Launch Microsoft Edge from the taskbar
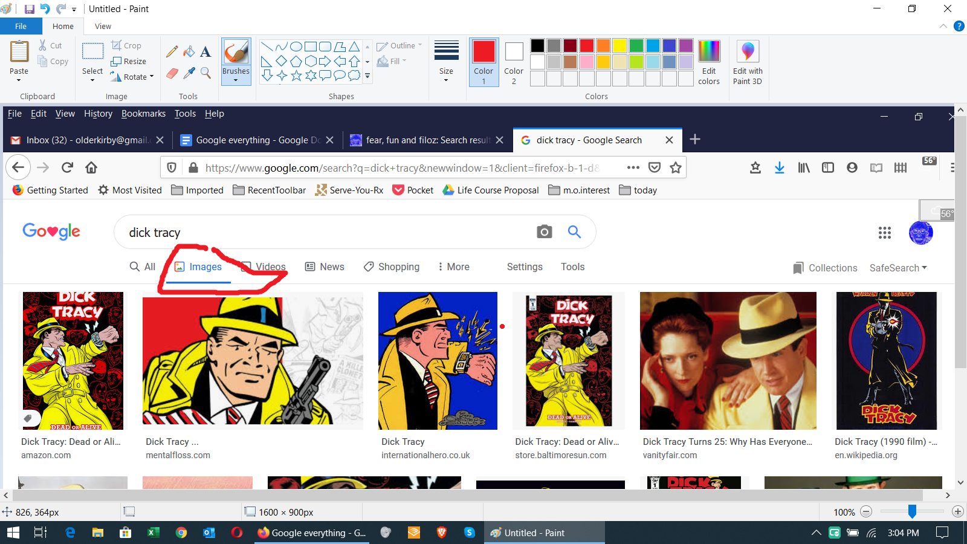Image resolution: width=967 pixels, height=544 pixels. coord(70,533)
